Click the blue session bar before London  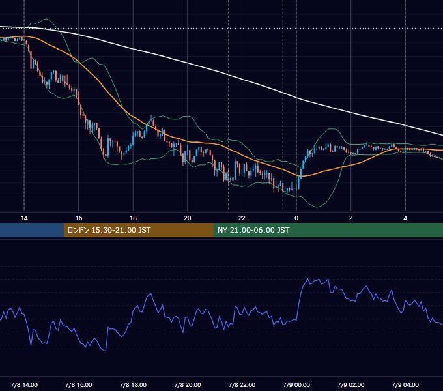[x=32, y=230]
